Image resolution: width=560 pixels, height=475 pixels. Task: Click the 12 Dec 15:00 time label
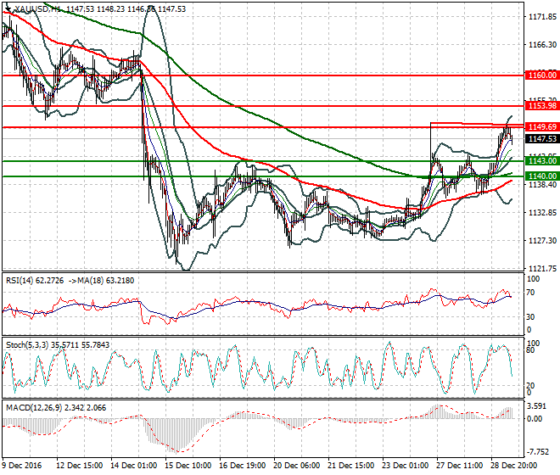[80, 466]
